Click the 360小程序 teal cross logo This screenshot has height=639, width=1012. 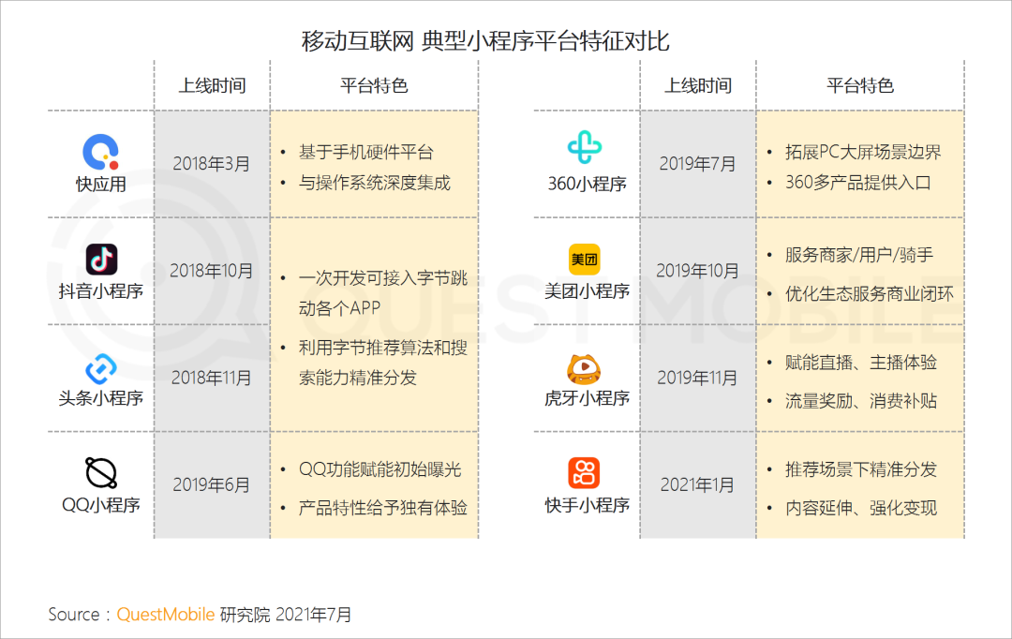click(585, 147)
